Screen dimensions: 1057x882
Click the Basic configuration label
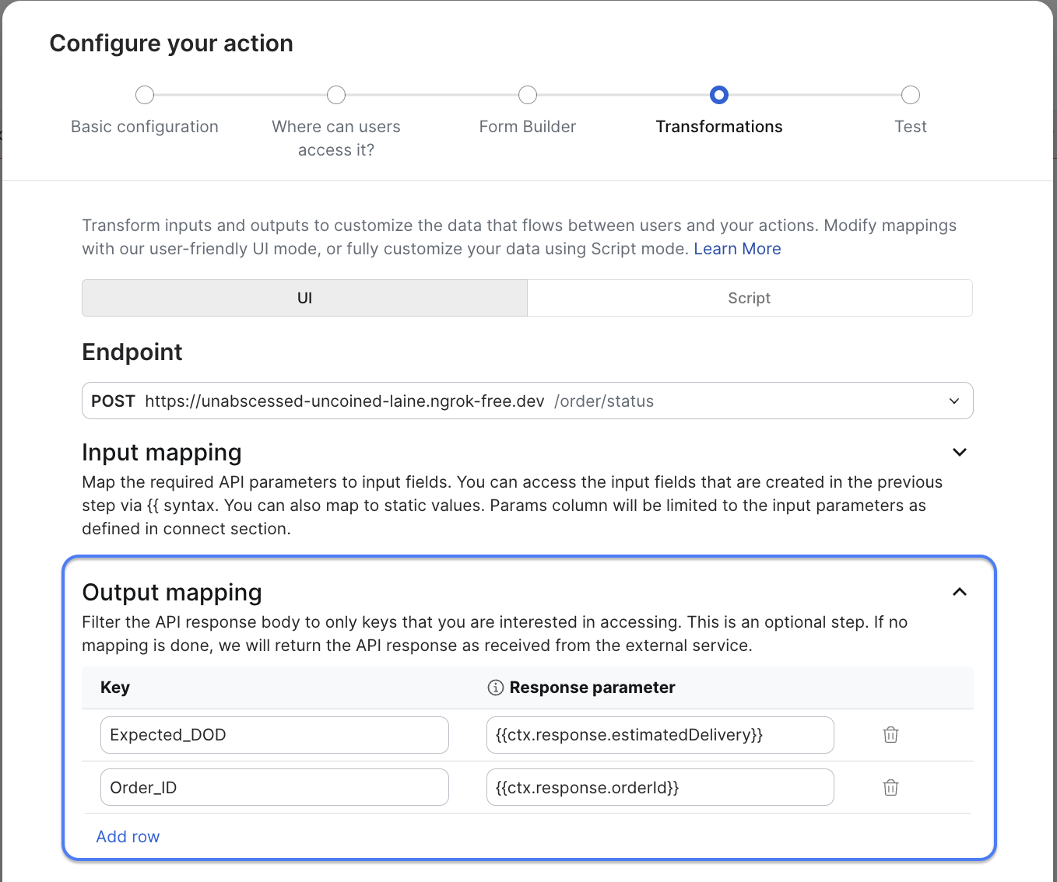(x=145, y=127)
